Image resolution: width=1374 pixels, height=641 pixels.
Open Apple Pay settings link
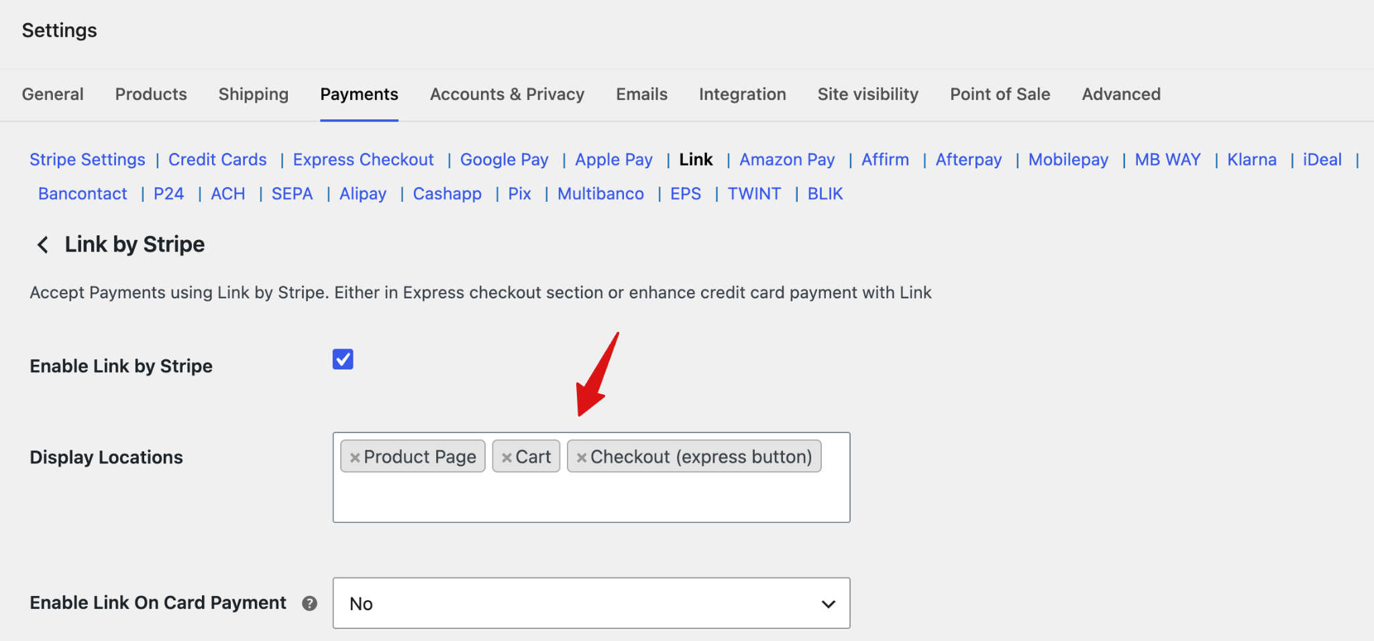point(614,160)
